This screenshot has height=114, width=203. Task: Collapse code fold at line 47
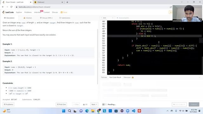click(106, 29)
